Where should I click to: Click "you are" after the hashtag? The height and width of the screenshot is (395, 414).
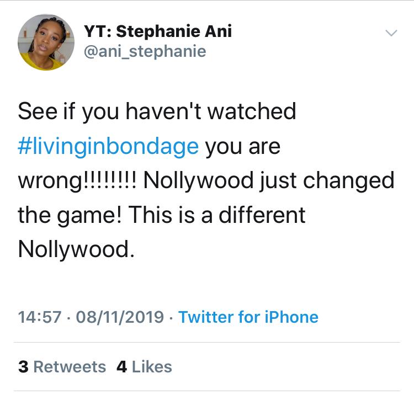tap(243, 146)
